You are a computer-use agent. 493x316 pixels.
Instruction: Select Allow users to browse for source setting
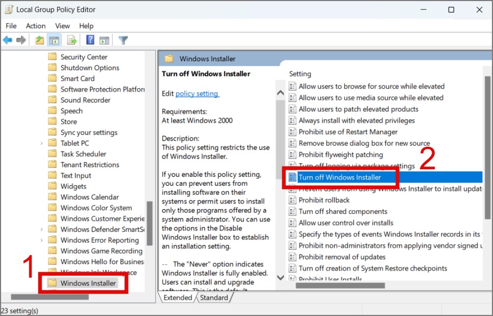click(371, 86)
